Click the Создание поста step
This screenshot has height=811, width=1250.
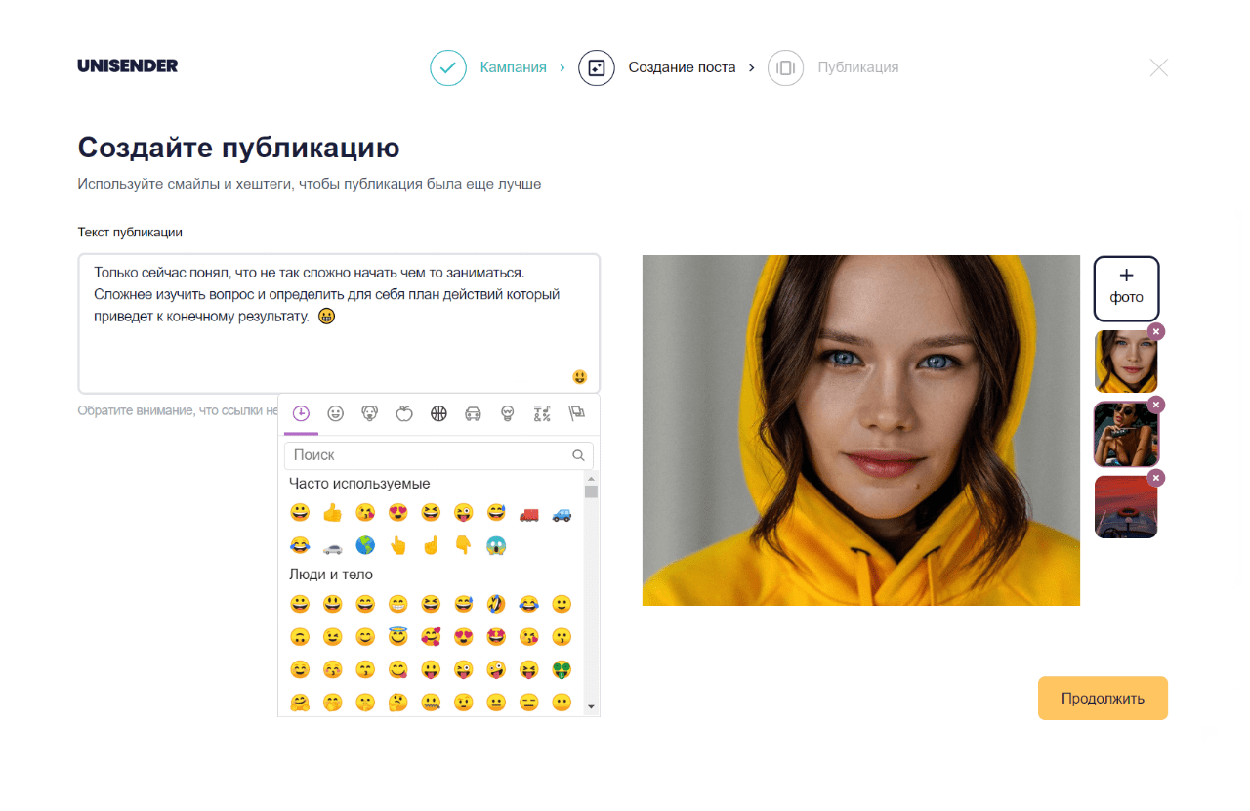coord(682,67)
